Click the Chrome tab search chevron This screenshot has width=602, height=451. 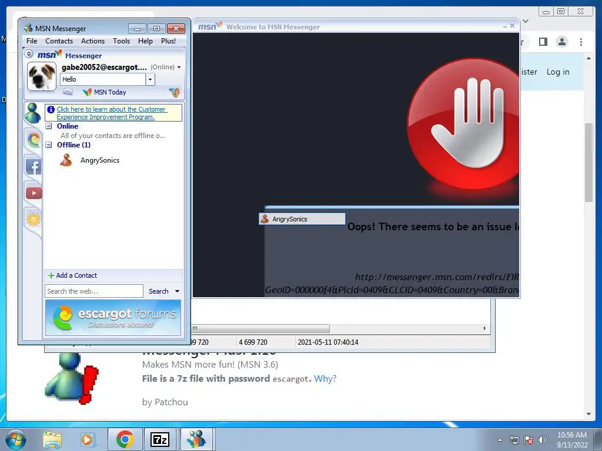click(x=526, y=21)
